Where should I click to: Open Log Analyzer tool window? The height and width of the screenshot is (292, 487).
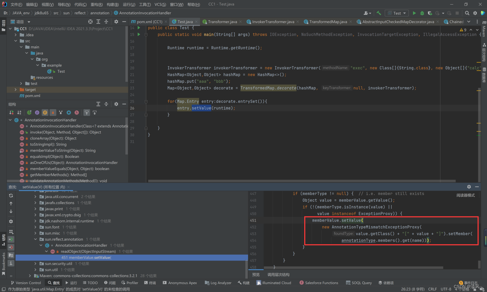tap(218, 283)
